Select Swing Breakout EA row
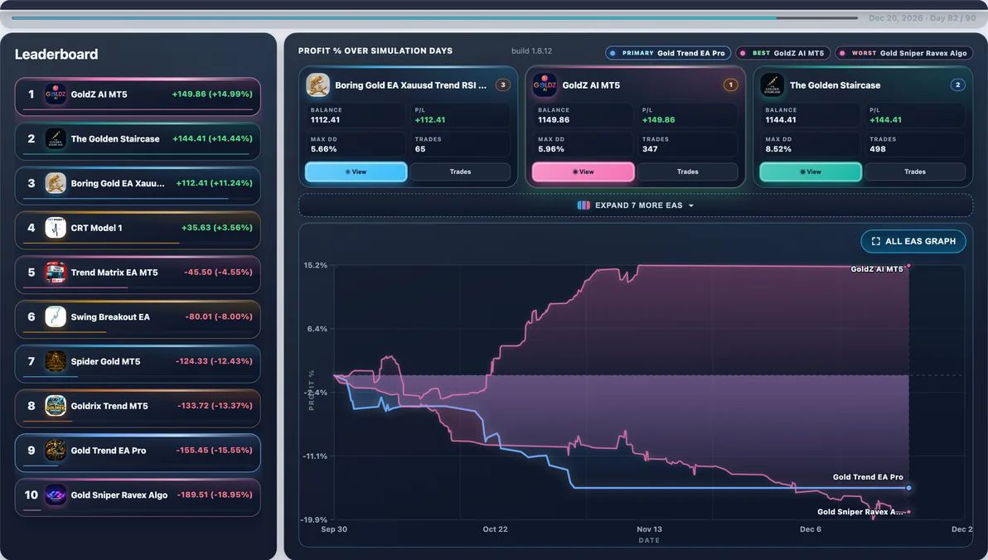Viewport: 988px width, 560px height. click(x=138, y=320)
